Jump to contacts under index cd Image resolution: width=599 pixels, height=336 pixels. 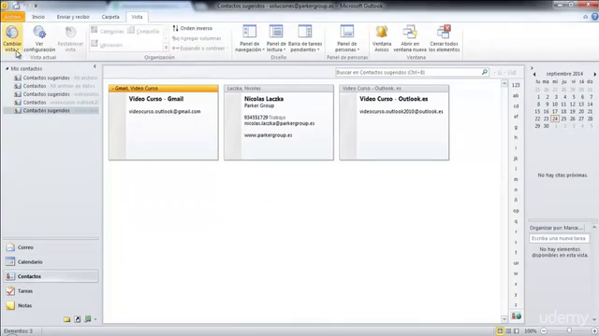point(516,106)
